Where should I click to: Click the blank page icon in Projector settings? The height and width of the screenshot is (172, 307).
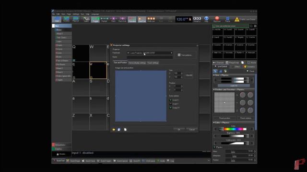(x=125, y=129)
